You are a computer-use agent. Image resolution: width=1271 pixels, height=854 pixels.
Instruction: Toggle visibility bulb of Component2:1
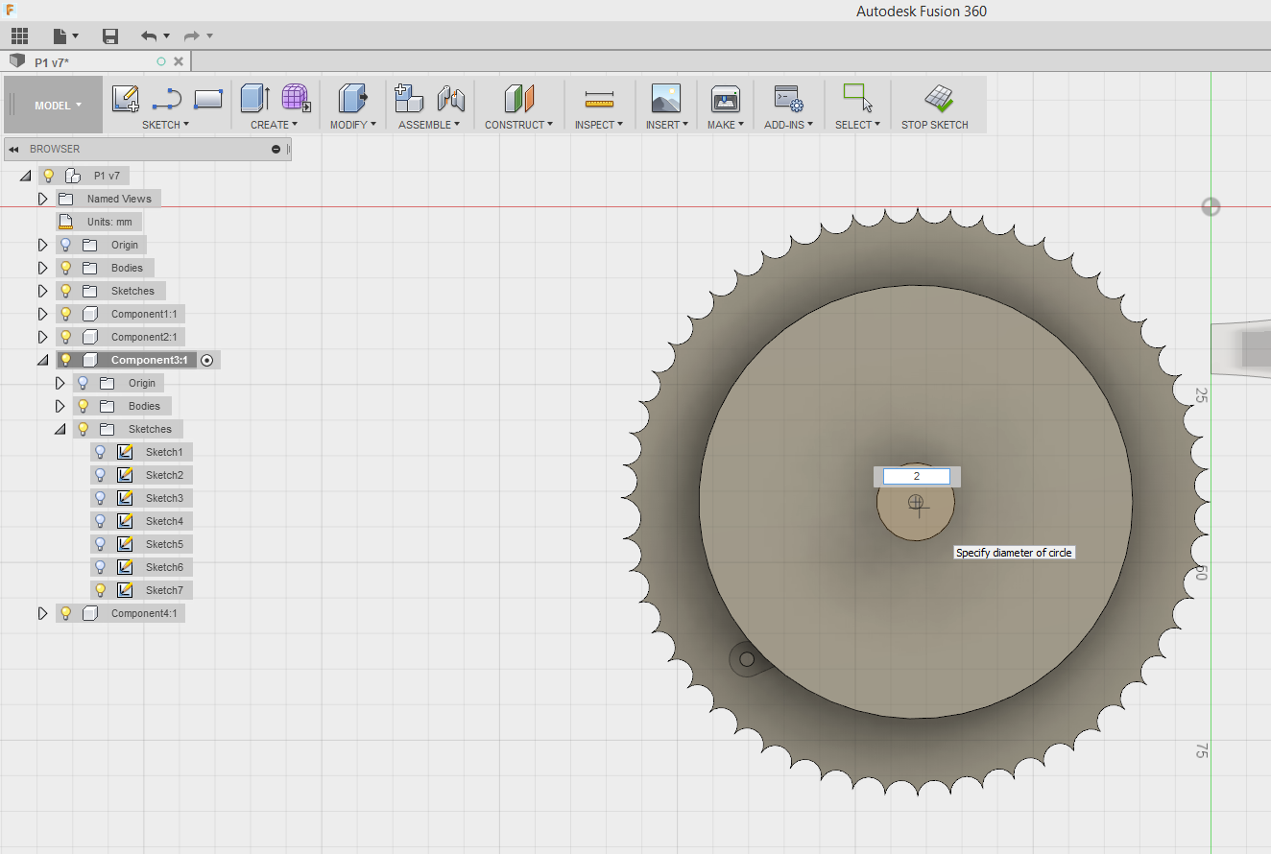coord(65,337)
